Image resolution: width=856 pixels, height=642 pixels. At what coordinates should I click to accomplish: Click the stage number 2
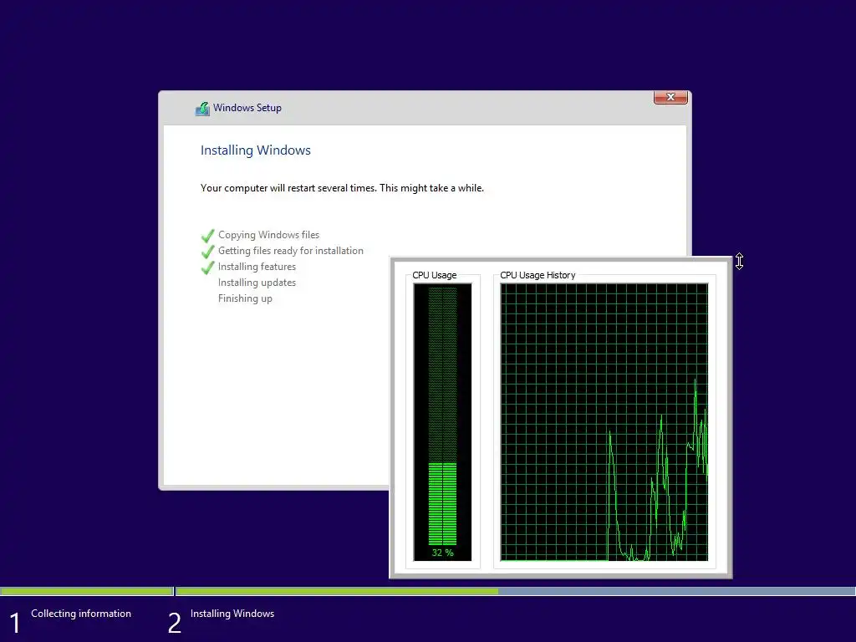174,623
